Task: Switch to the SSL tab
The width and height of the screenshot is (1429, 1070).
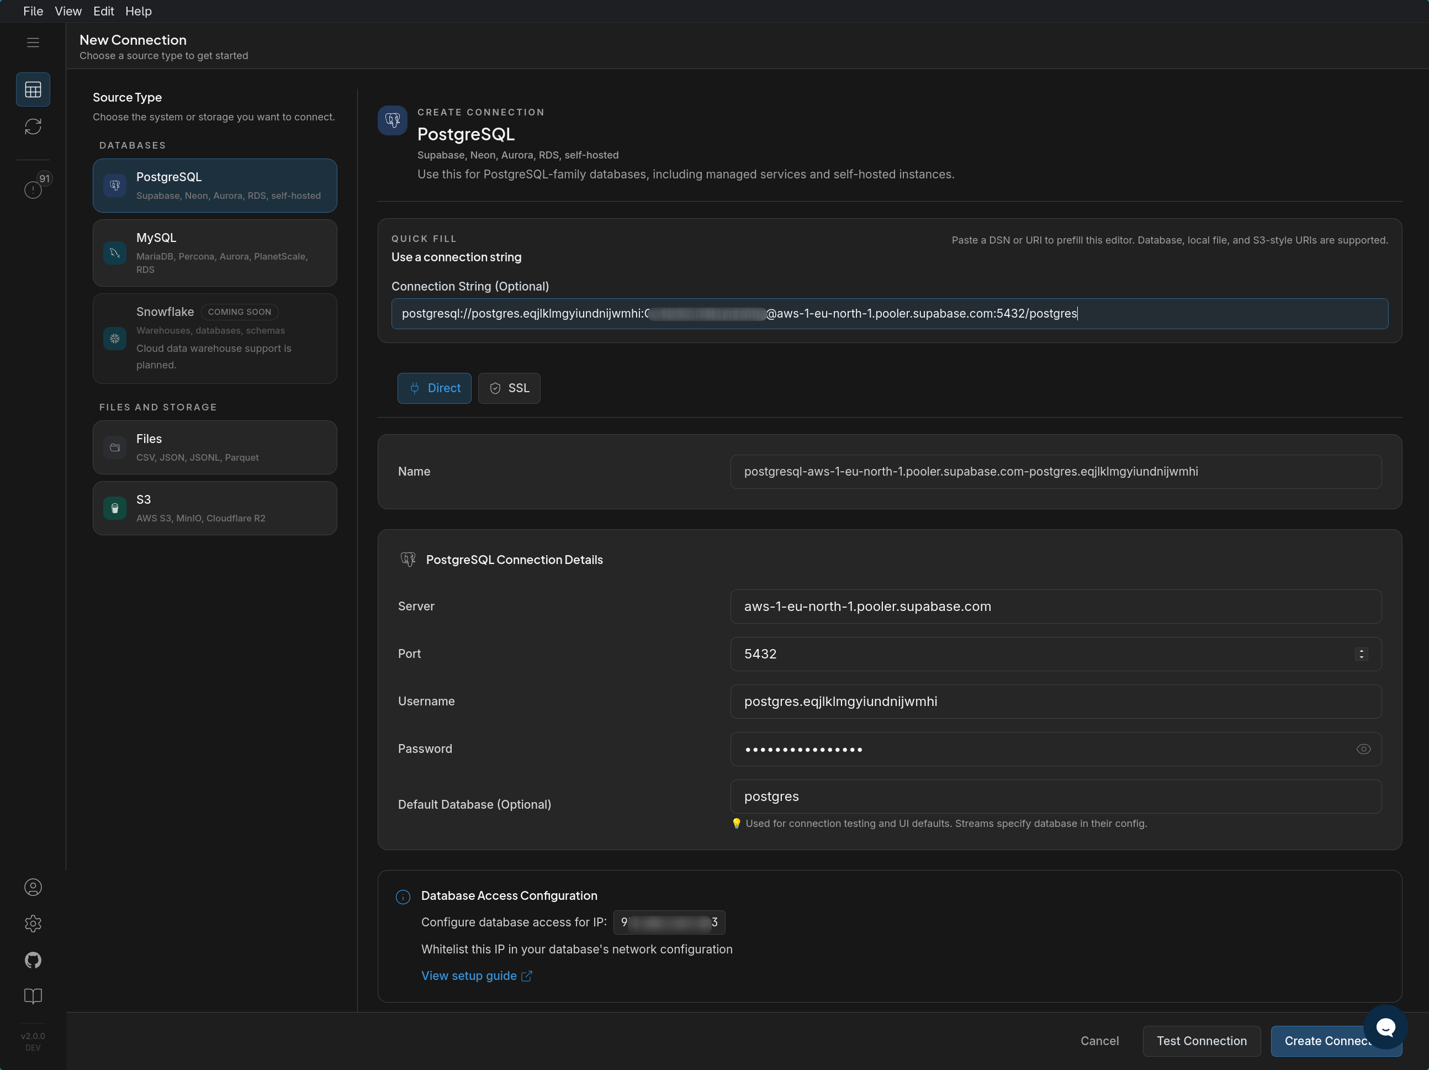Action: [x=509, y=388]
